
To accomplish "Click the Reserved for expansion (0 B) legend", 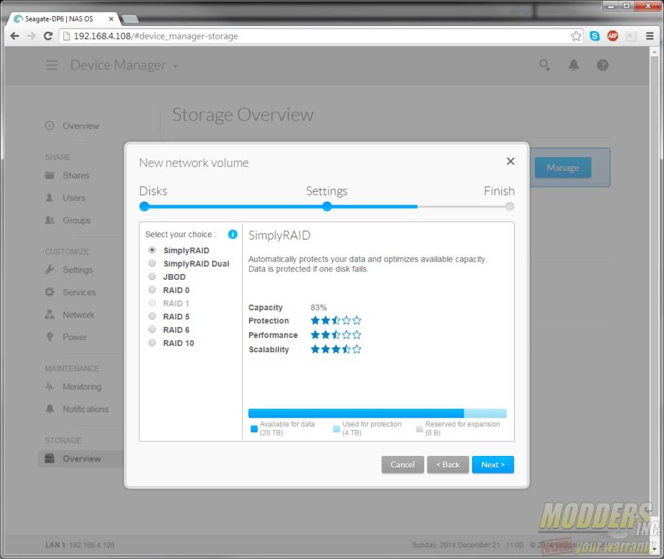I will pos(458,428).
